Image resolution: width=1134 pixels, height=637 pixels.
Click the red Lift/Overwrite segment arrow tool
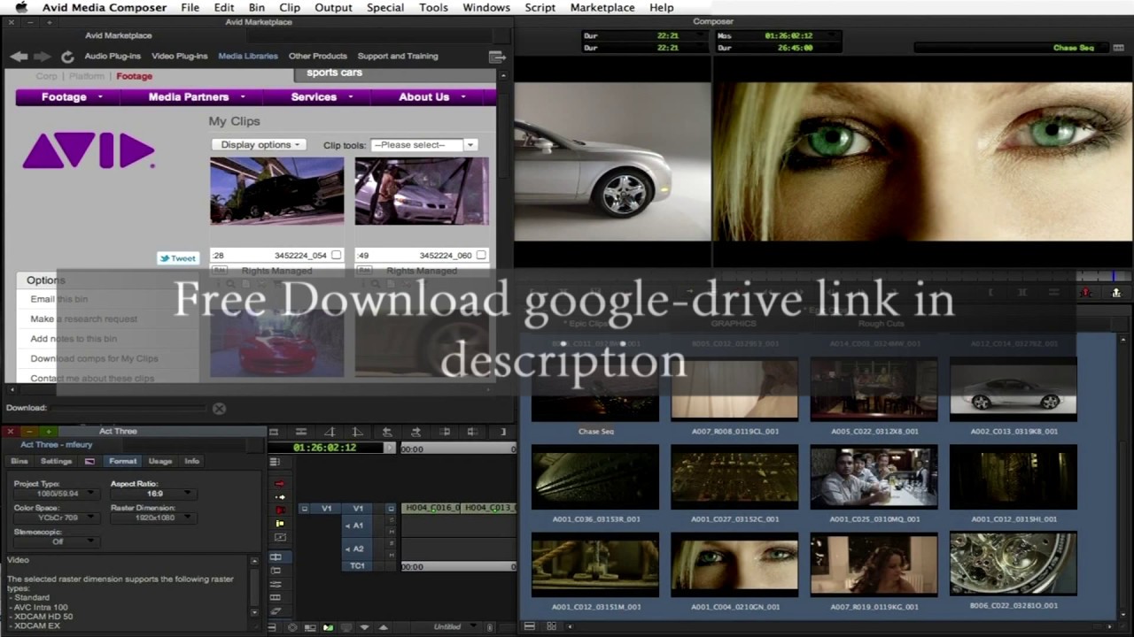280,484
